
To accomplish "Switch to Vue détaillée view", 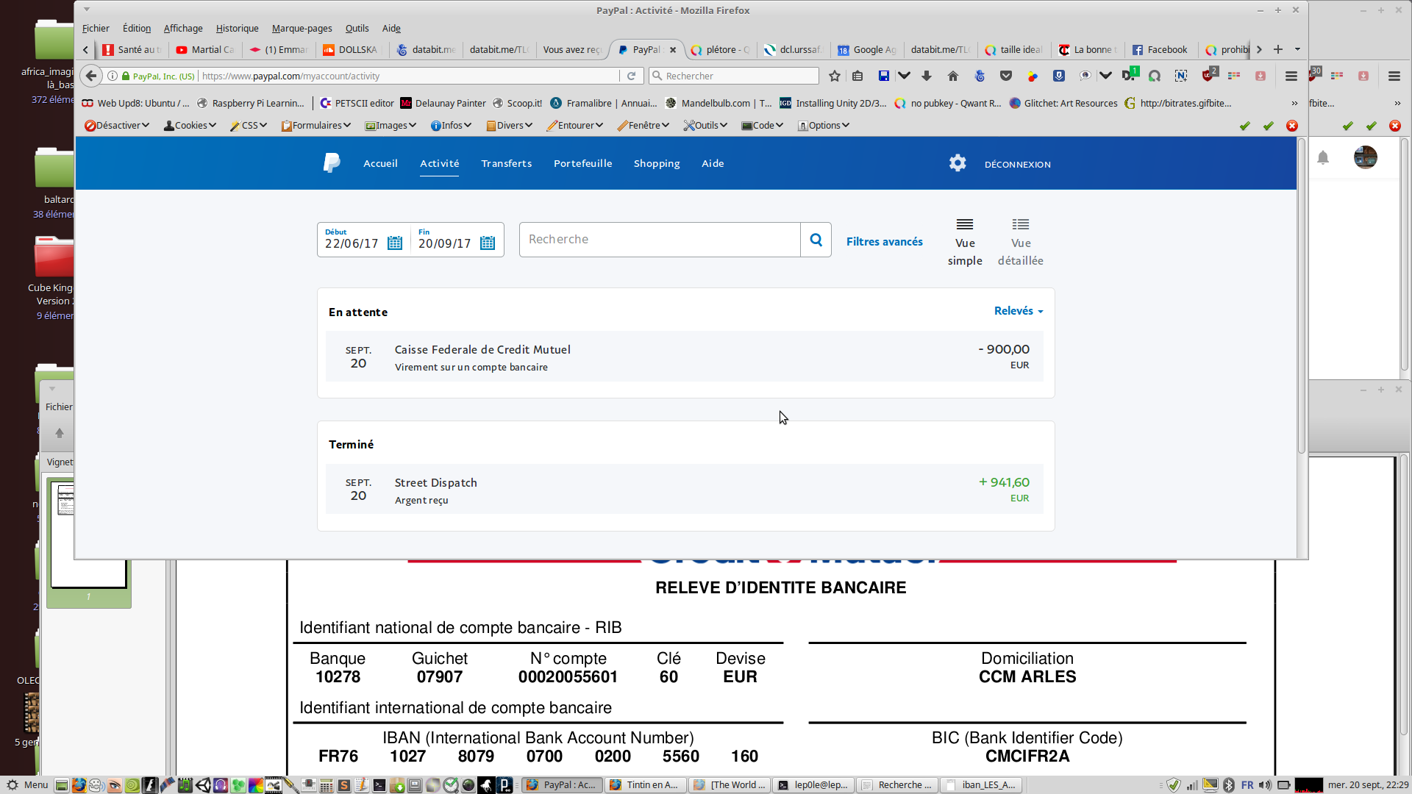I will tap(1020, 242).
